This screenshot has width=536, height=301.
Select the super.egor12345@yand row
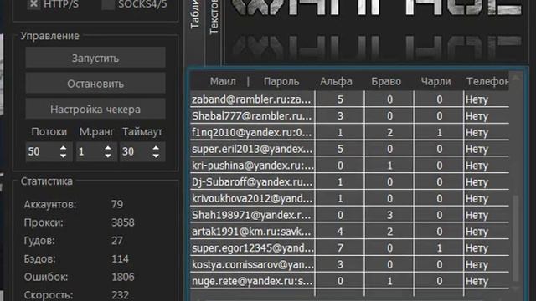tap(349, 247)
